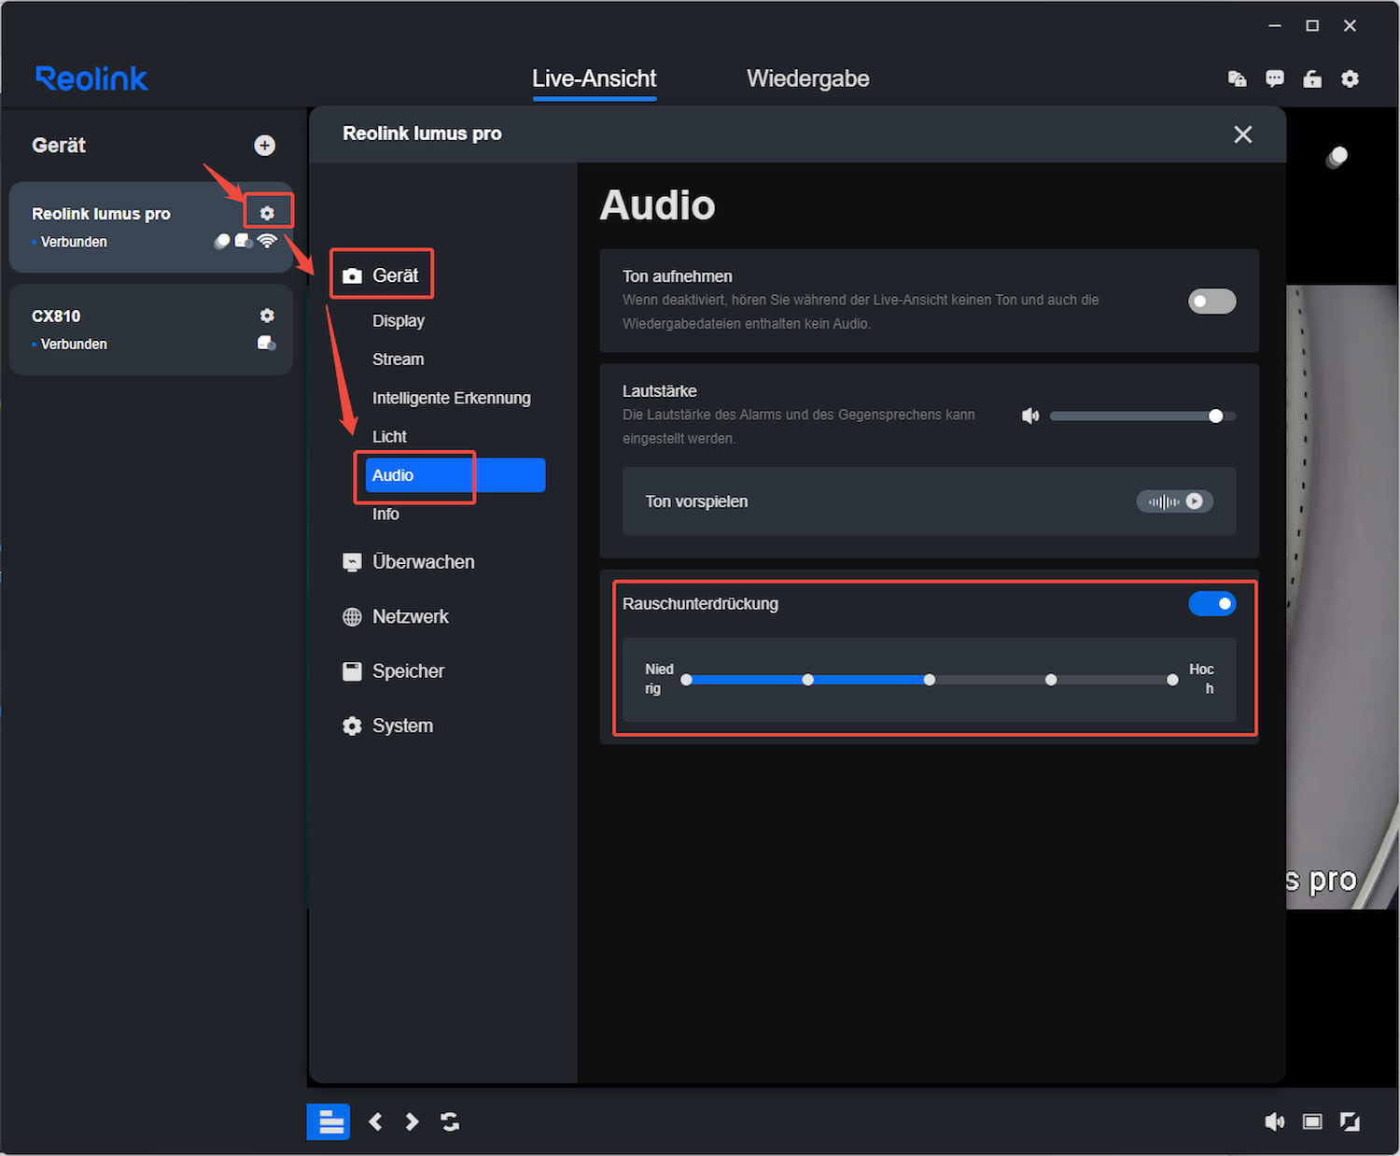Open the Licht settings page
The height and width of the screenshot is (1156, 1400).
pos(389,436)
